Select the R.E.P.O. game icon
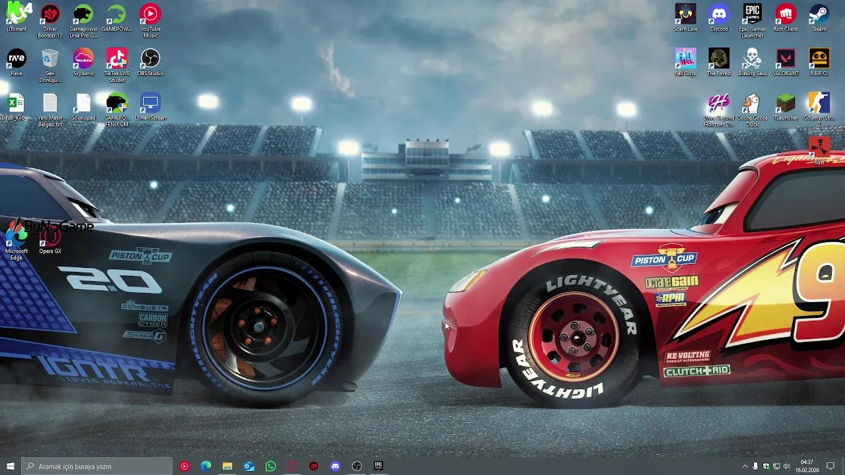This screenshot has height=475, width=845. (x=819, y=63)
